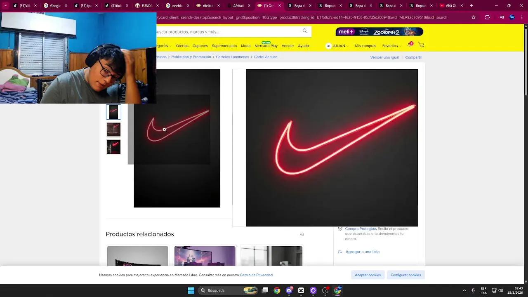528x297 pixels.
Task: Open the browser Extensions puzzle icon
Action: coord(487,17)
